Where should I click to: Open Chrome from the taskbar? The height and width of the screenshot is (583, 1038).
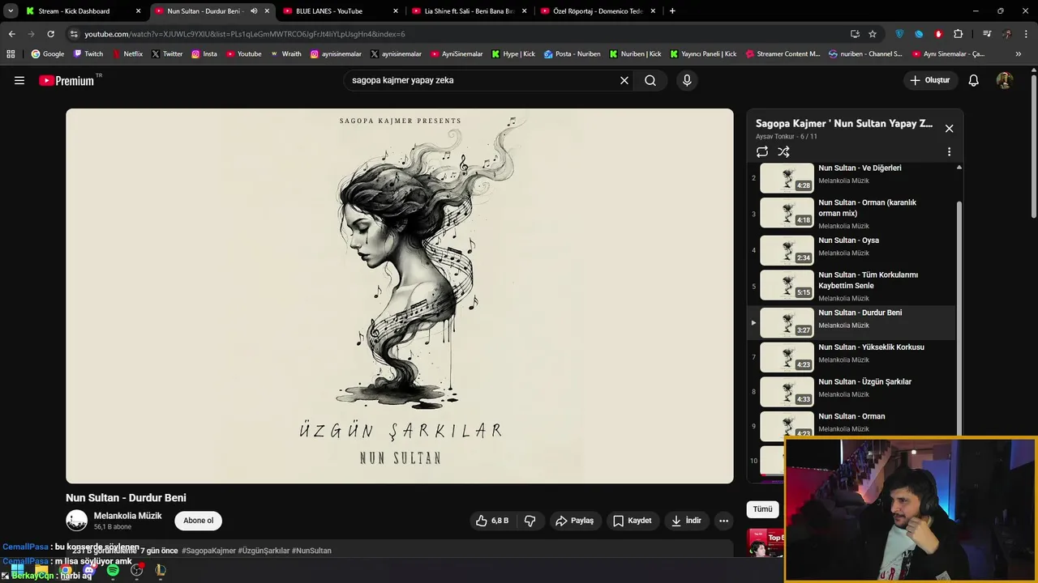pos(65,570)
